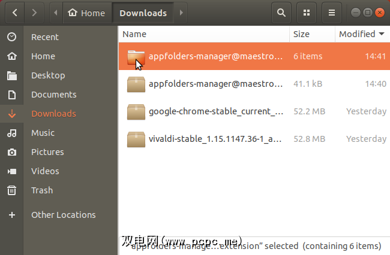The width and height of the screenshot is (390, 255).
Task: Select Downloads label in the sidebar
Action: coord(53,114)
